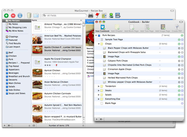Image resolution: width=187 pixels, height=137 pixels.
Task: Select Asian Barbecue Chicken recipe
Action: [57, 85]
